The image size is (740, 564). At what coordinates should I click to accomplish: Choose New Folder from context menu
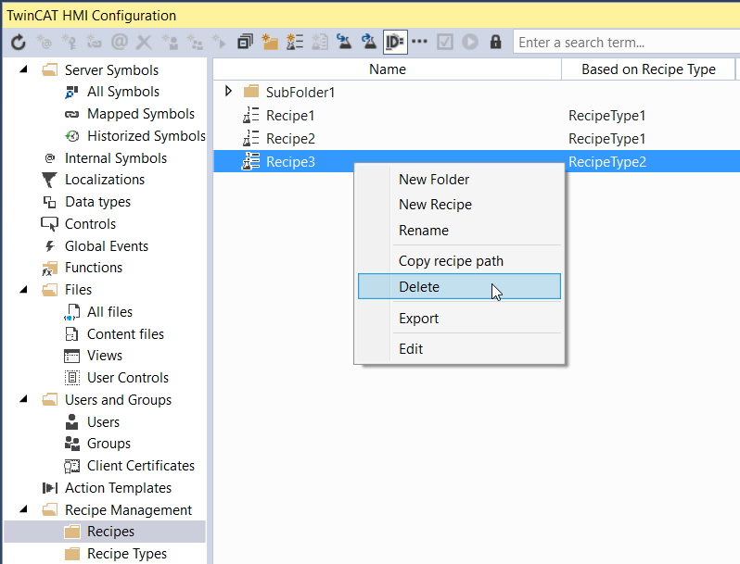tap(434, 180)
